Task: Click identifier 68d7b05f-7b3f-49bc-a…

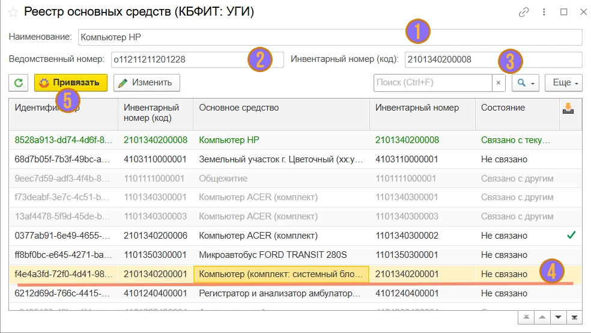Action: [62, 159]
